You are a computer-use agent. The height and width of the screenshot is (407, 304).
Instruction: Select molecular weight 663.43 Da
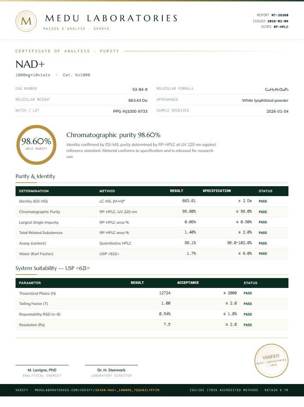point(138,100)
